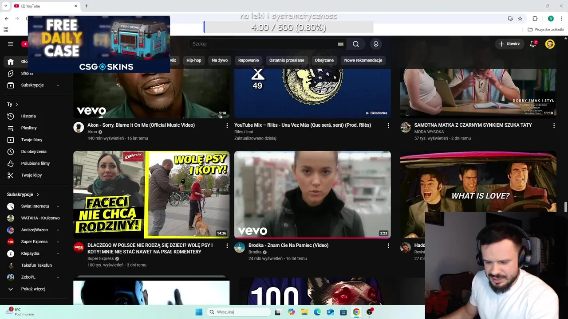Select the Hip-hop filter chip
The height and width of the screenshot is (319, 568).
tap(194, 60)
